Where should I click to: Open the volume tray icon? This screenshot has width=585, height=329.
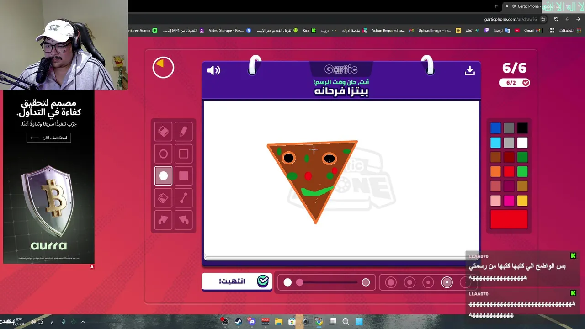click(x=33, y=322)
